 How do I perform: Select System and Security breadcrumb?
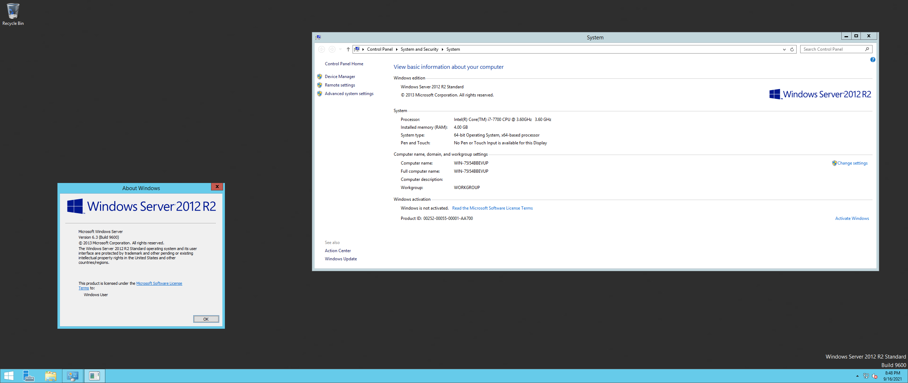click(419, 49)
